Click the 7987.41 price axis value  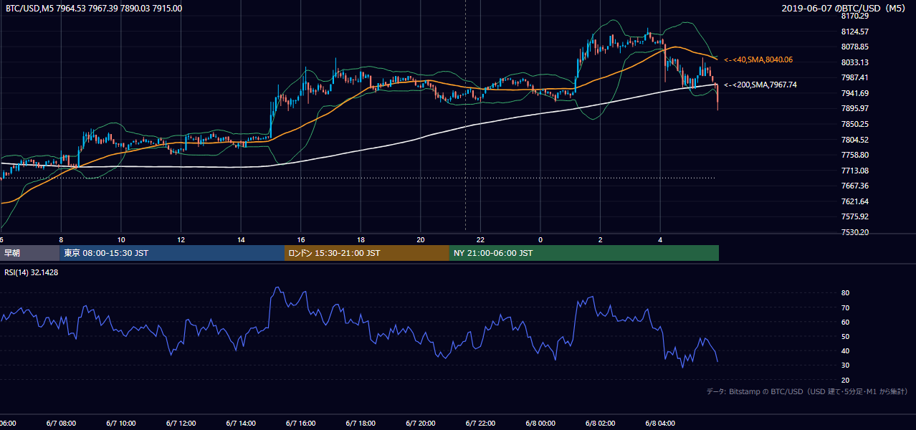854,77
